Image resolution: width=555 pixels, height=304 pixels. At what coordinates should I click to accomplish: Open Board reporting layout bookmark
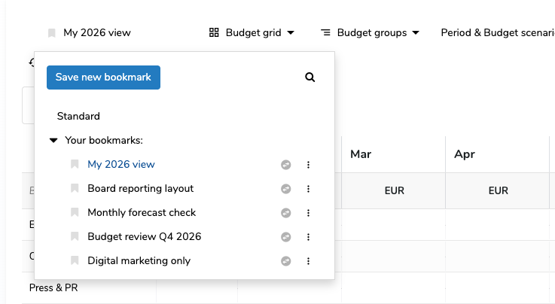(x=141, y=188)
